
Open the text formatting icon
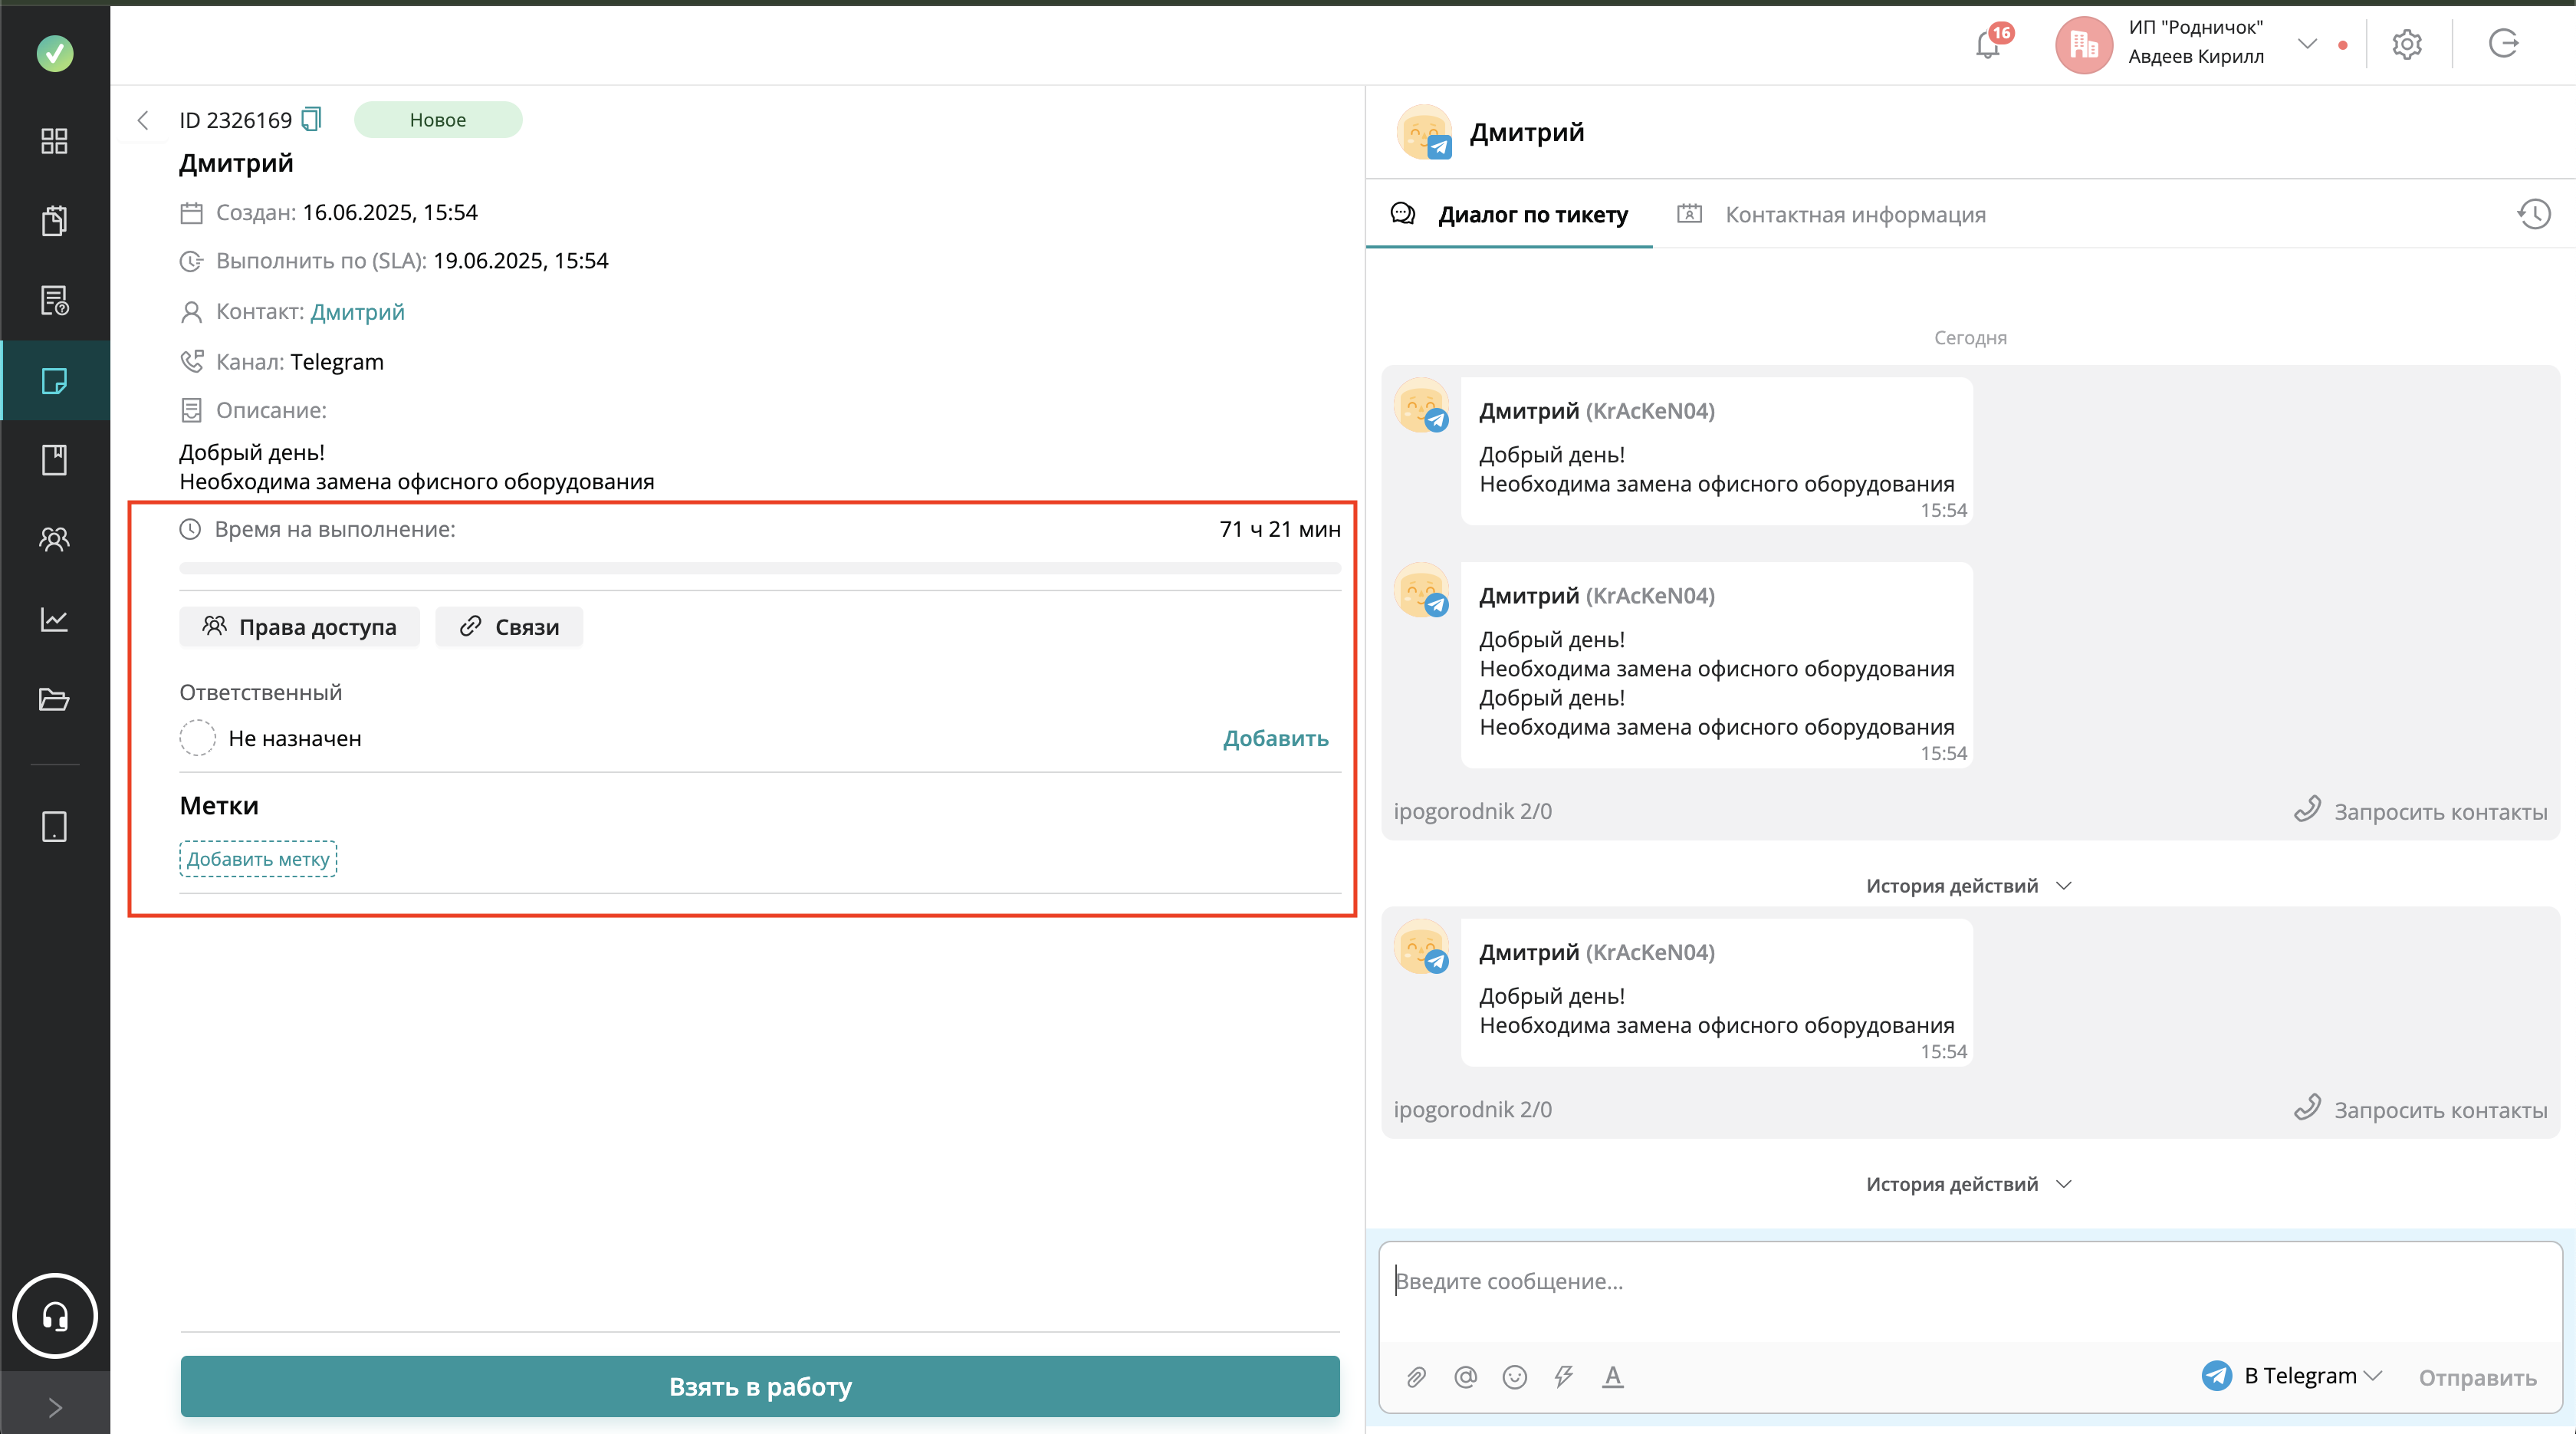coord(1612,1377)
